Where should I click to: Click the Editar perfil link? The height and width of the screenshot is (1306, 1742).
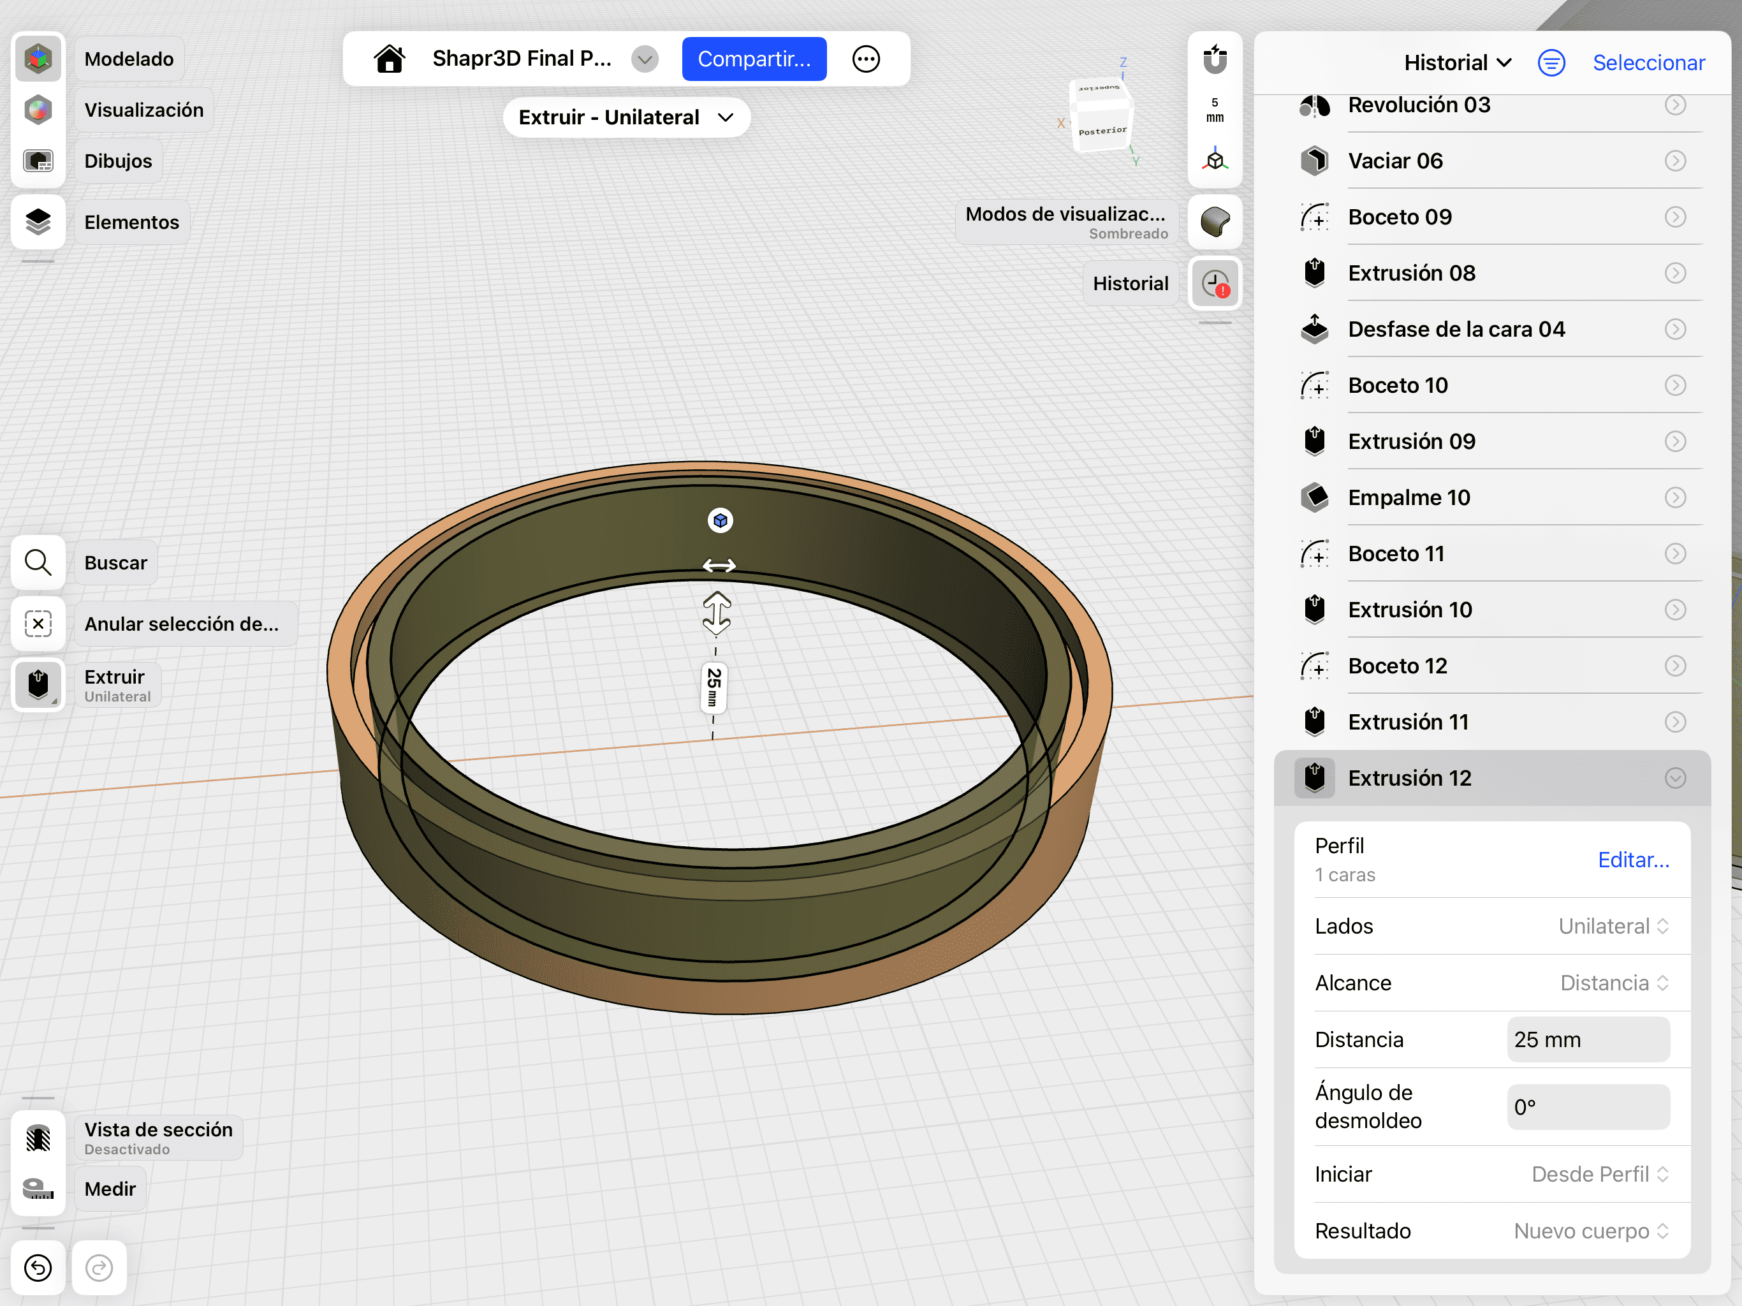tap(1632, 860)
